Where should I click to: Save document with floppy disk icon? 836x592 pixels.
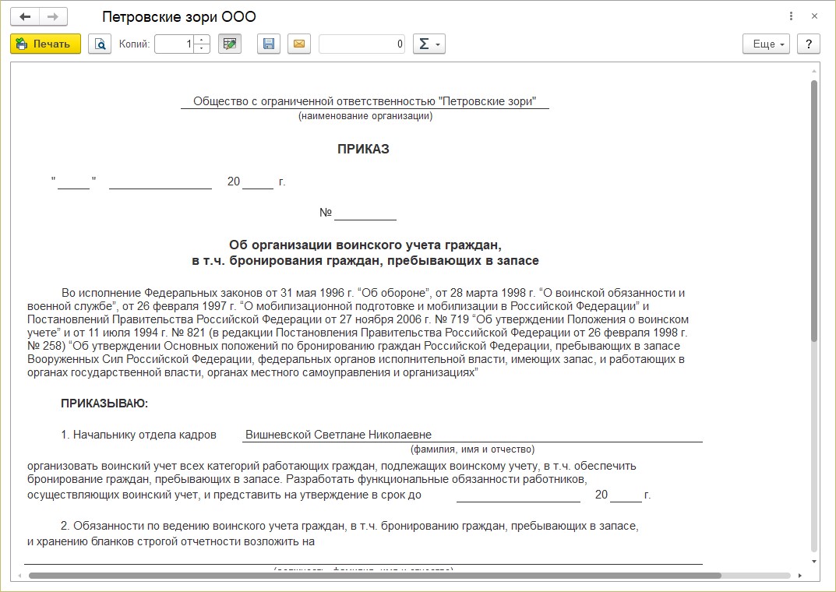(269, 44)
